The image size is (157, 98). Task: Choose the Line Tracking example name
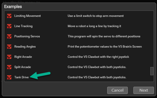pos(23,26)
